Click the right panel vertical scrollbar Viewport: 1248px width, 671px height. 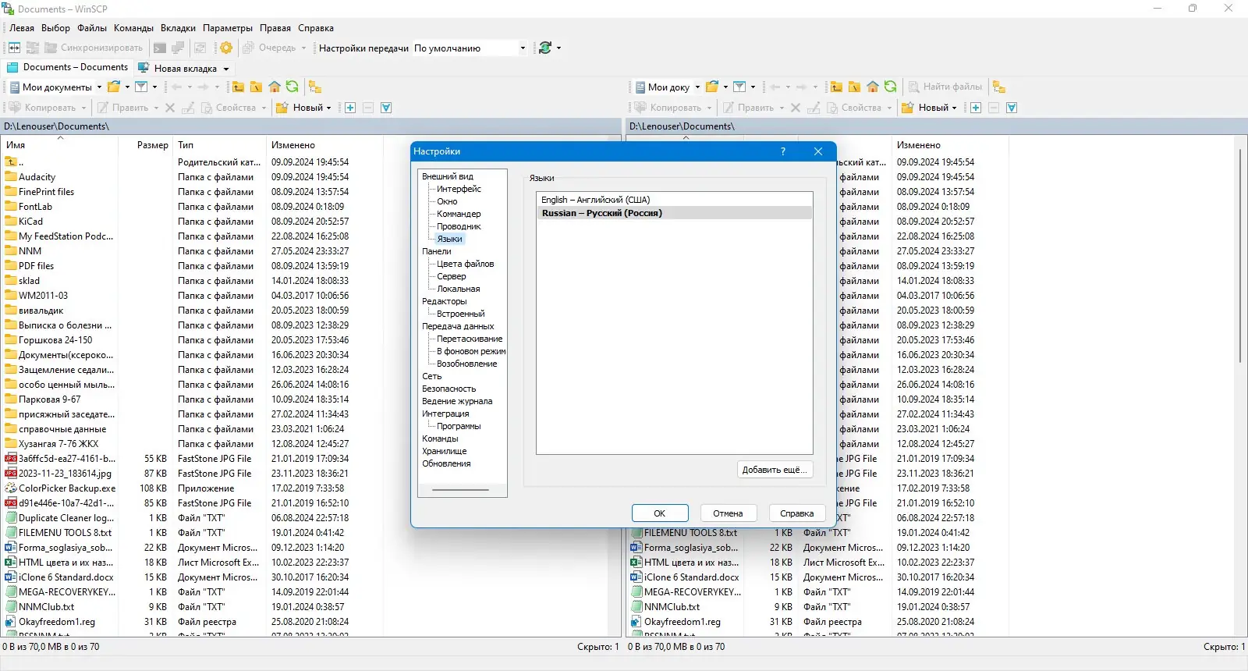coord(1239,257)
